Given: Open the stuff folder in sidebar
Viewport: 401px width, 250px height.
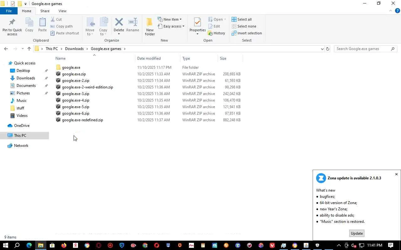Looking at the screenshot, I should pyautogui.click(x=20, y=108).
